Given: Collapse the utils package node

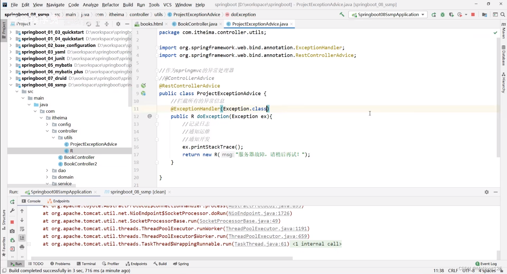Looking at the screenshot, I should click(x=53, y=138).
